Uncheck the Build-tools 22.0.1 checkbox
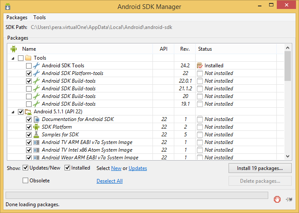Viewport: 299px width, 213px height. [x=29, y=81]
